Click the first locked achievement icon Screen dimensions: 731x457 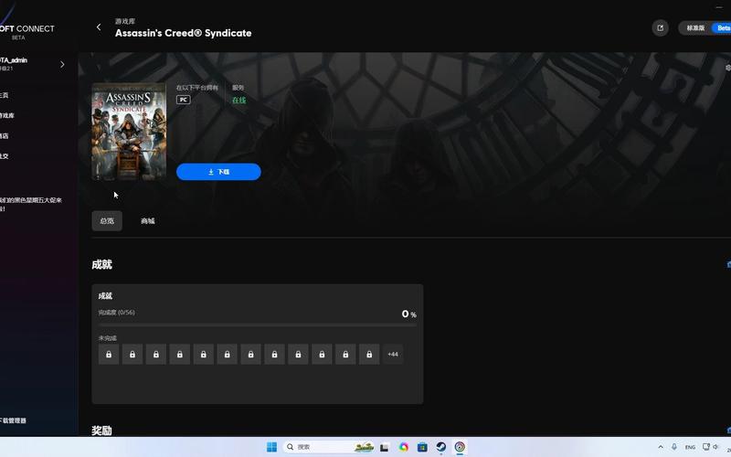coord(109,355)
